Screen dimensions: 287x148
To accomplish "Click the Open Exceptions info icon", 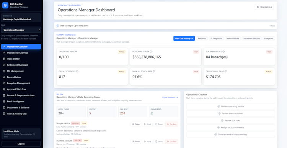I will click(77, 71).
